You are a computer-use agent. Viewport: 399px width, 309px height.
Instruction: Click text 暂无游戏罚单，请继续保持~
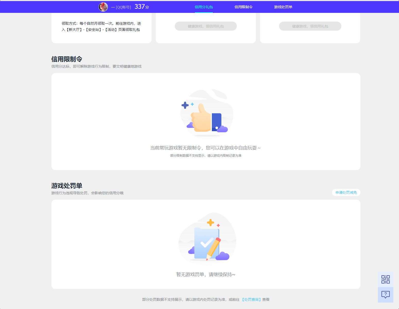pyautogui.click(x=206, y=275)
